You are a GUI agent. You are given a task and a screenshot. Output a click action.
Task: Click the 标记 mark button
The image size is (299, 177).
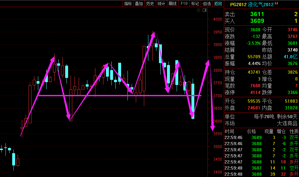(x=195, y=4)
